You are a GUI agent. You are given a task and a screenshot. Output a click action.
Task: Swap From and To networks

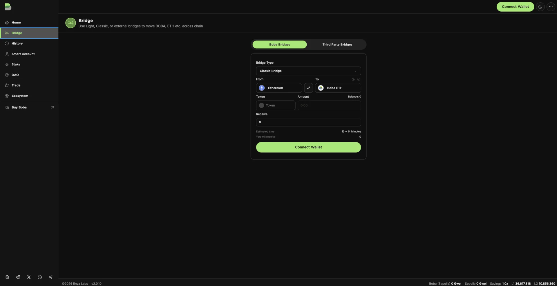pyautogui.click(x=308, y=88)
